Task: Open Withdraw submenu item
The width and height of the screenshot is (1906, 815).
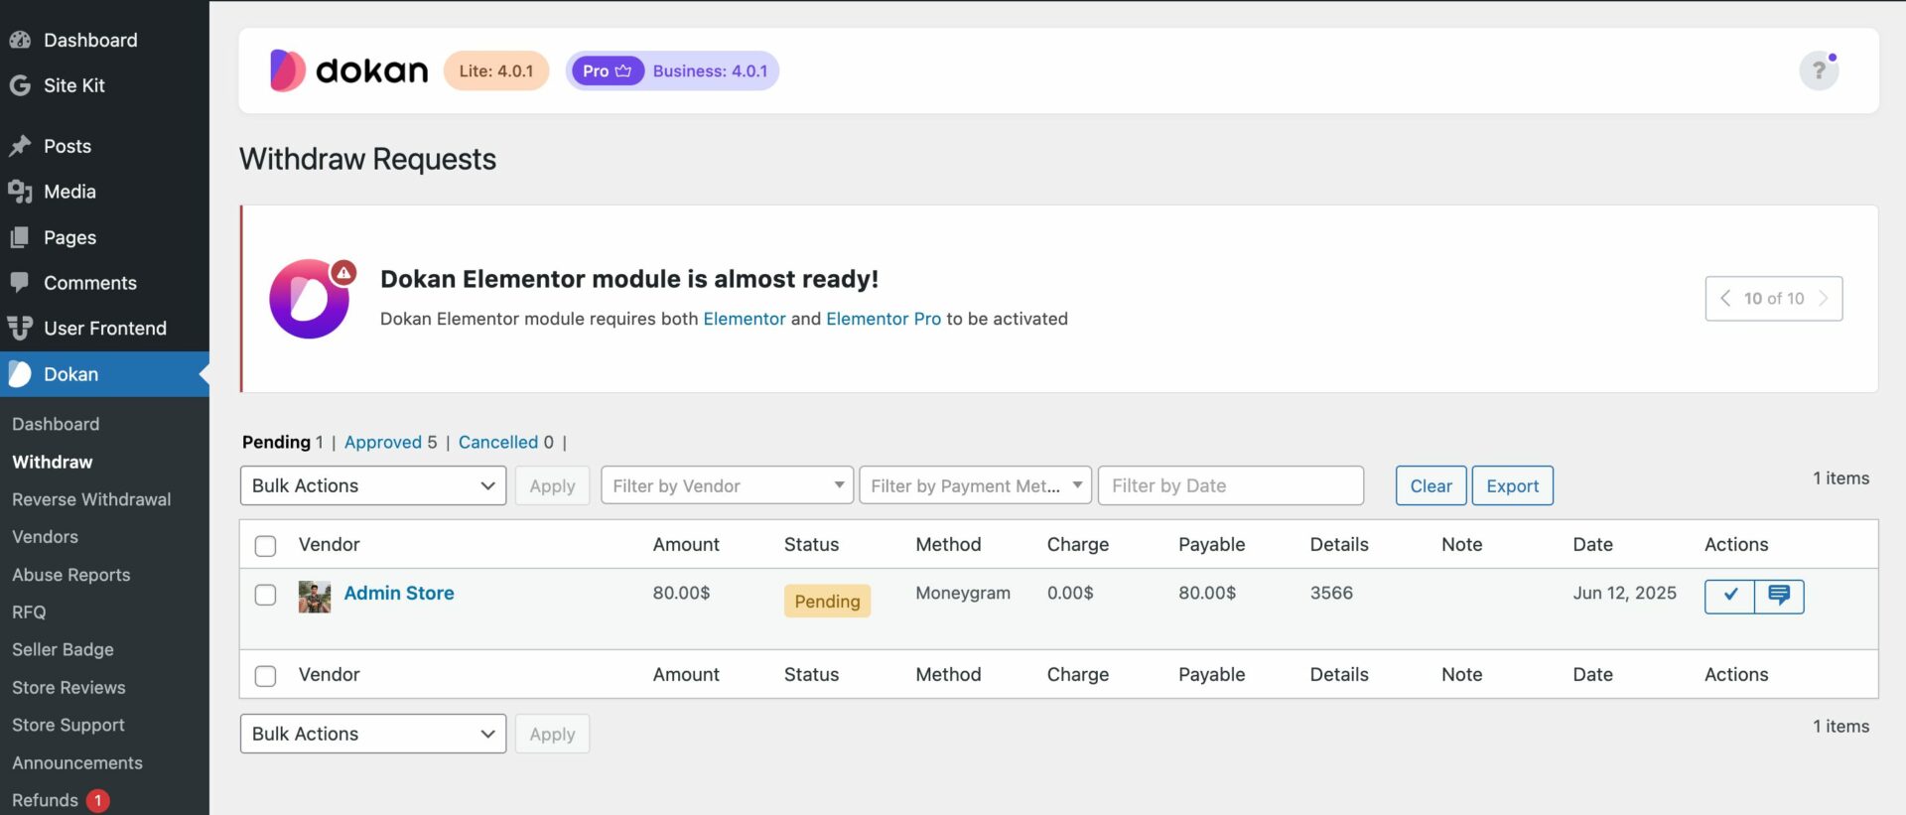Action: click(x=52, y=462)
